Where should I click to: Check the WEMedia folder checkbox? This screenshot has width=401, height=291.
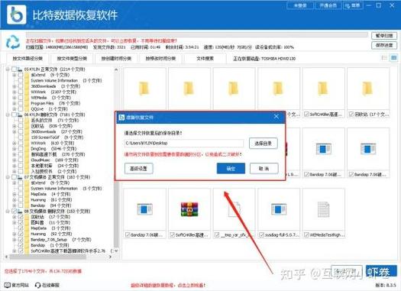tap(21, 98)
